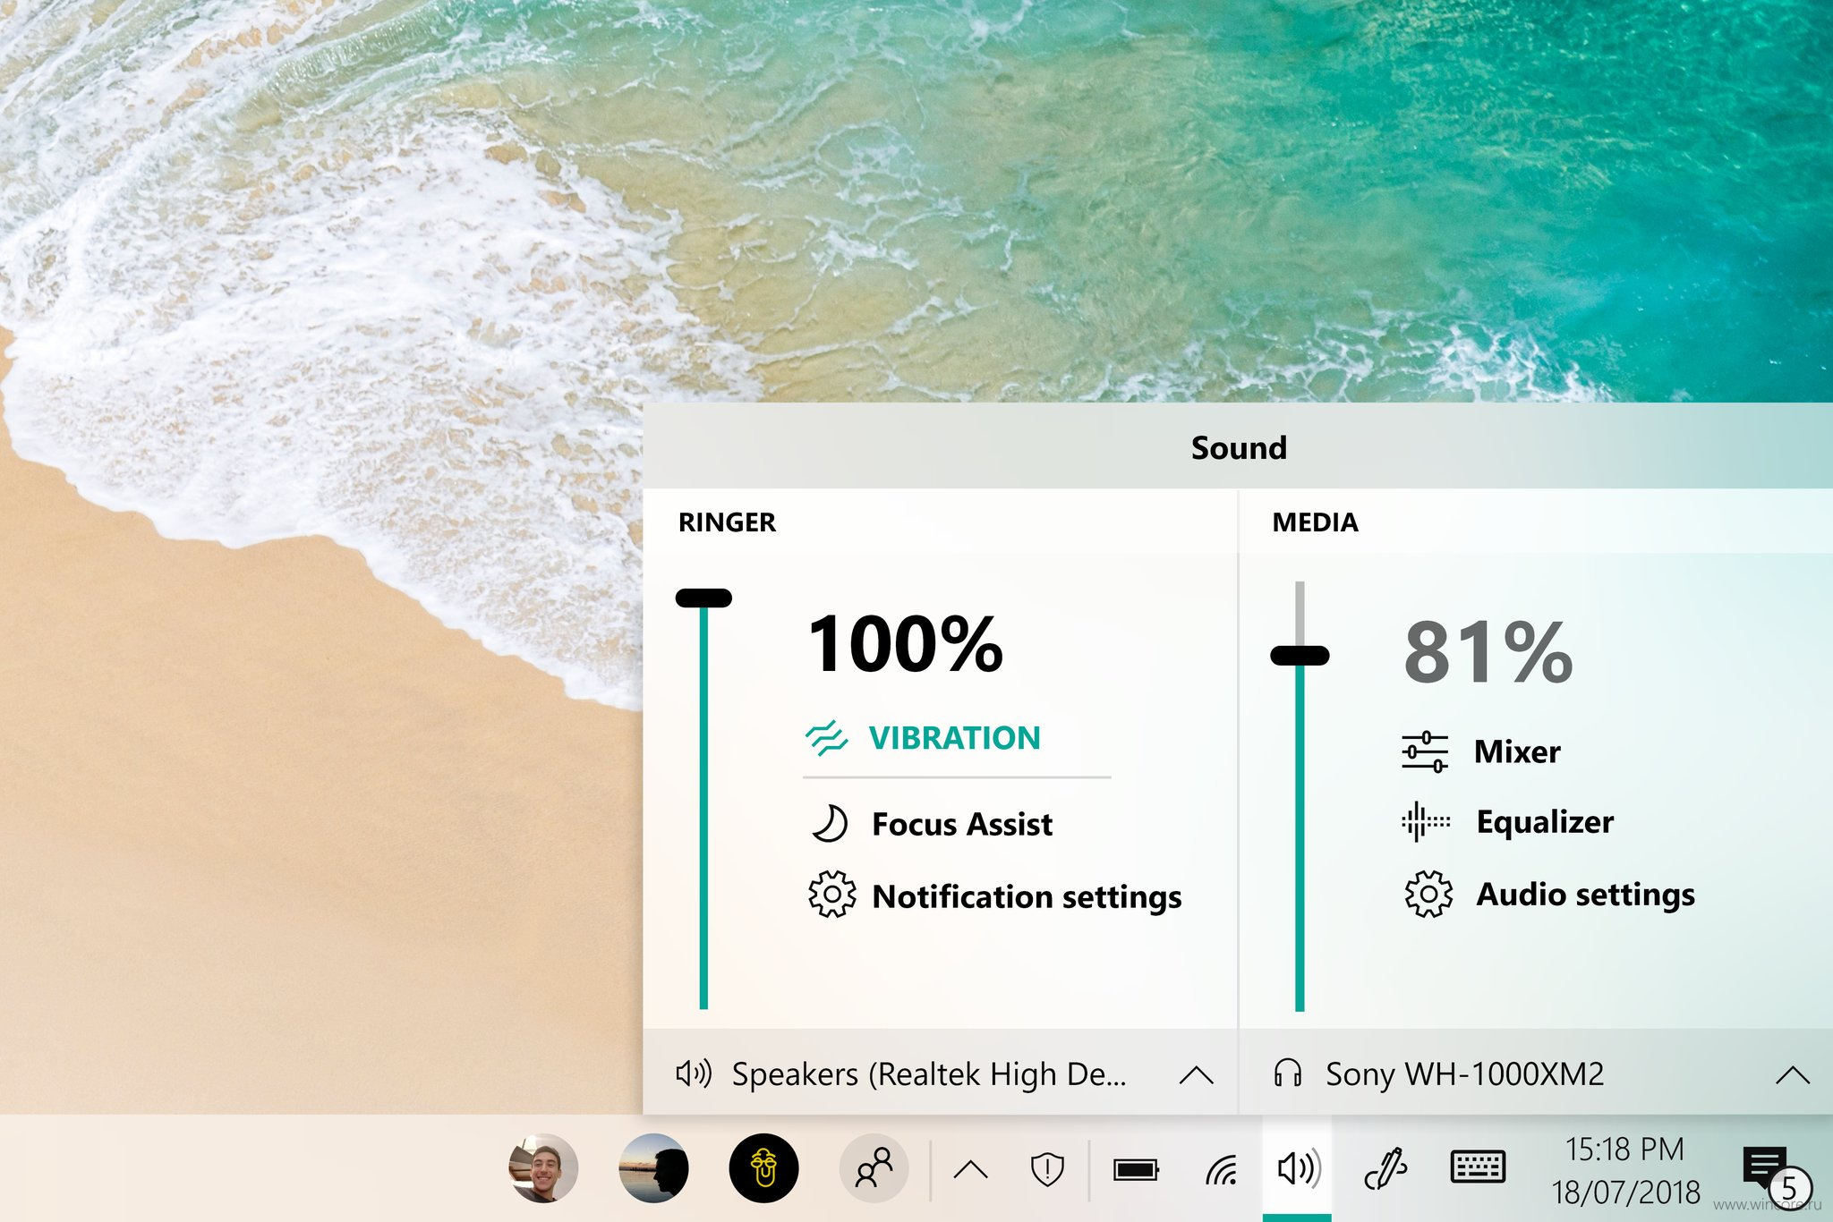Open the touch keyboard tray icon
Viewport: 1833px width, 1222px height.
pos(1478,1167)
